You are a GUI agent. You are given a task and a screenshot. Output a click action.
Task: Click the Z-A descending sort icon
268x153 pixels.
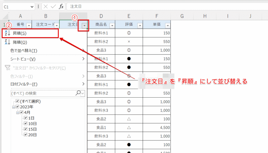coord(8,42)
